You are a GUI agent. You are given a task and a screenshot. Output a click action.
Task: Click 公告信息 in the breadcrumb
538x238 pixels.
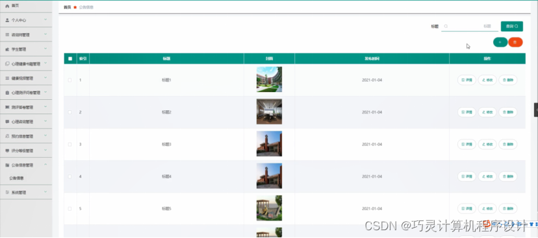pos(86,7)
